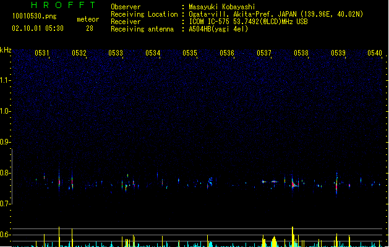
Task: Click the Receiving Location label
Action: pyautogui.click(x=144, y=14)
